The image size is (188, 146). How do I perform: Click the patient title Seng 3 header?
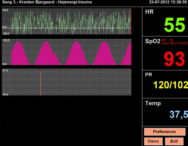(x=47, y=2)
